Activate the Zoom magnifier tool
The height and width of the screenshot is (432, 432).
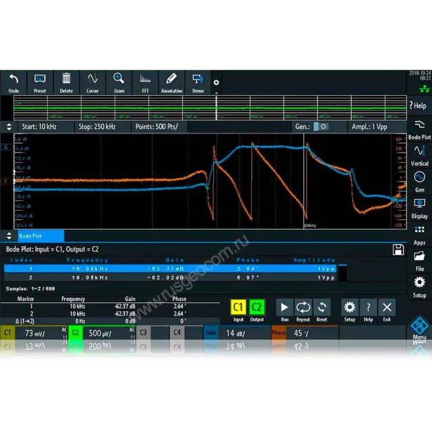(119, 82)
